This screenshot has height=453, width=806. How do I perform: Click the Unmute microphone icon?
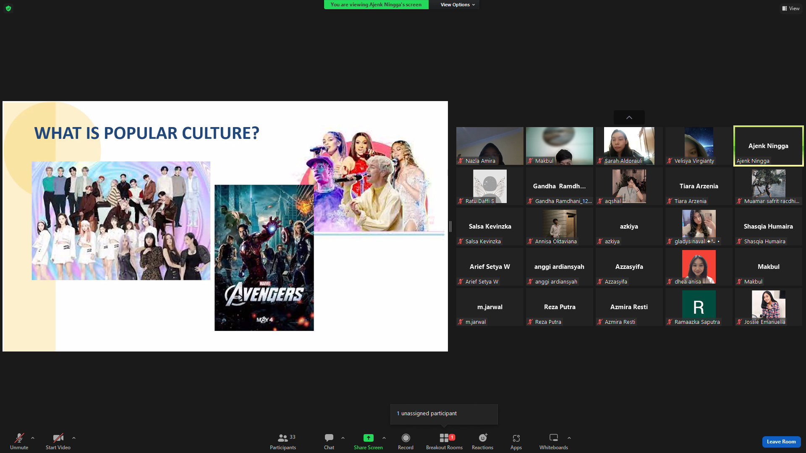[x=19, y=438]
